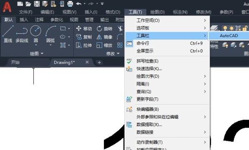Open 快速选择(K)... from Tools menu
Viewport: 249px width, 150px height.
click(167, 69)
